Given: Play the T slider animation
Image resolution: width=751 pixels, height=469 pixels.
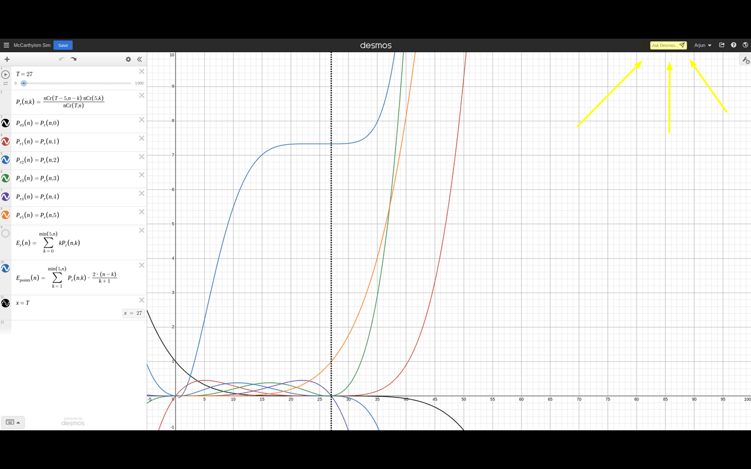Looking at the screenshot, I should tap(5, 74).
